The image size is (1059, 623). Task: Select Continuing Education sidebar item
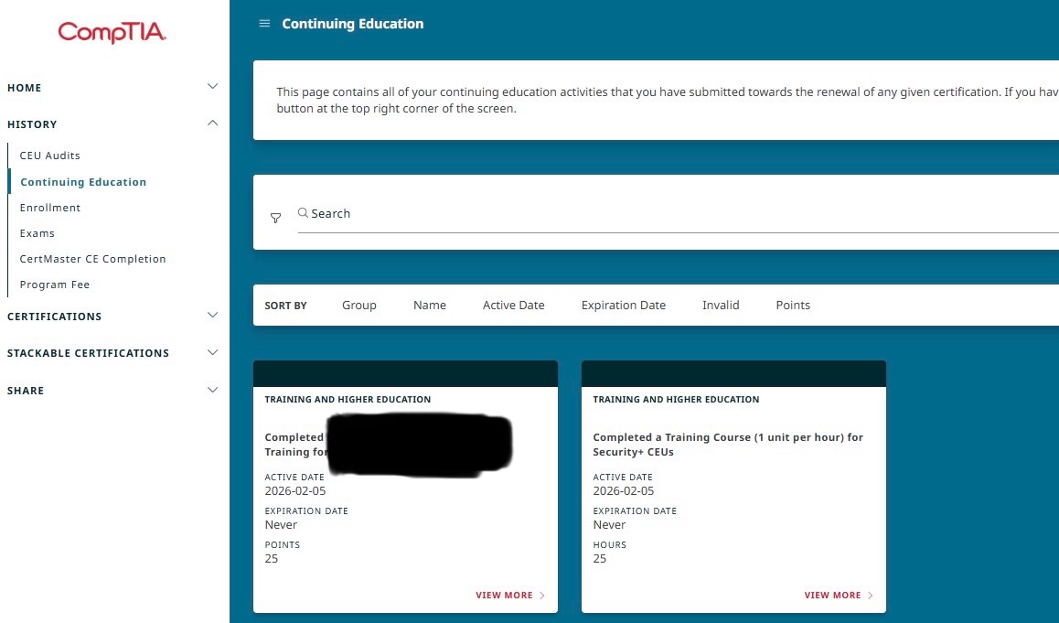[83, 182]
